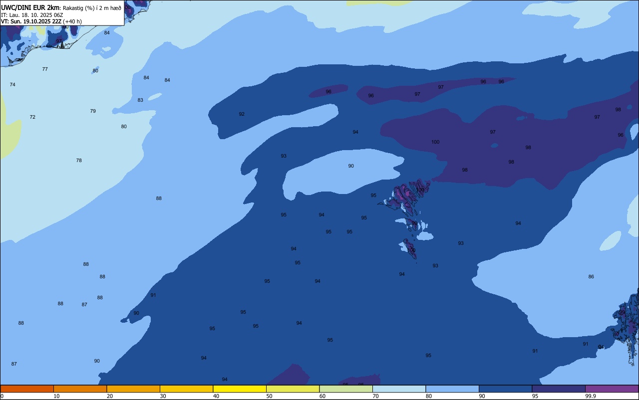The width and height of the screenshot is (639, 400).
Task: Click the 70–80 pale blue legend swatch
Action: point(399,389)
